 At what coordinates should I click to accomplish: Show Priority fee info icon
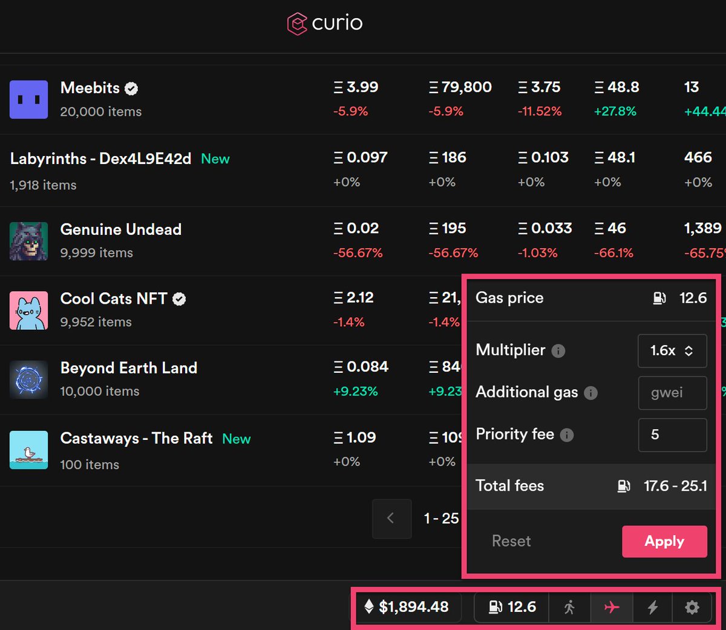pyautogui.click(x=567, y=435)
